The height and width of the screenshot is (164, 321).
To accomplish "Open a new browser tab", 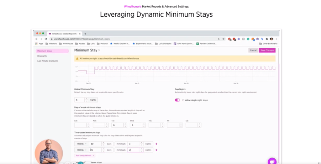I will pyautogui.click(x=85, y=34).
